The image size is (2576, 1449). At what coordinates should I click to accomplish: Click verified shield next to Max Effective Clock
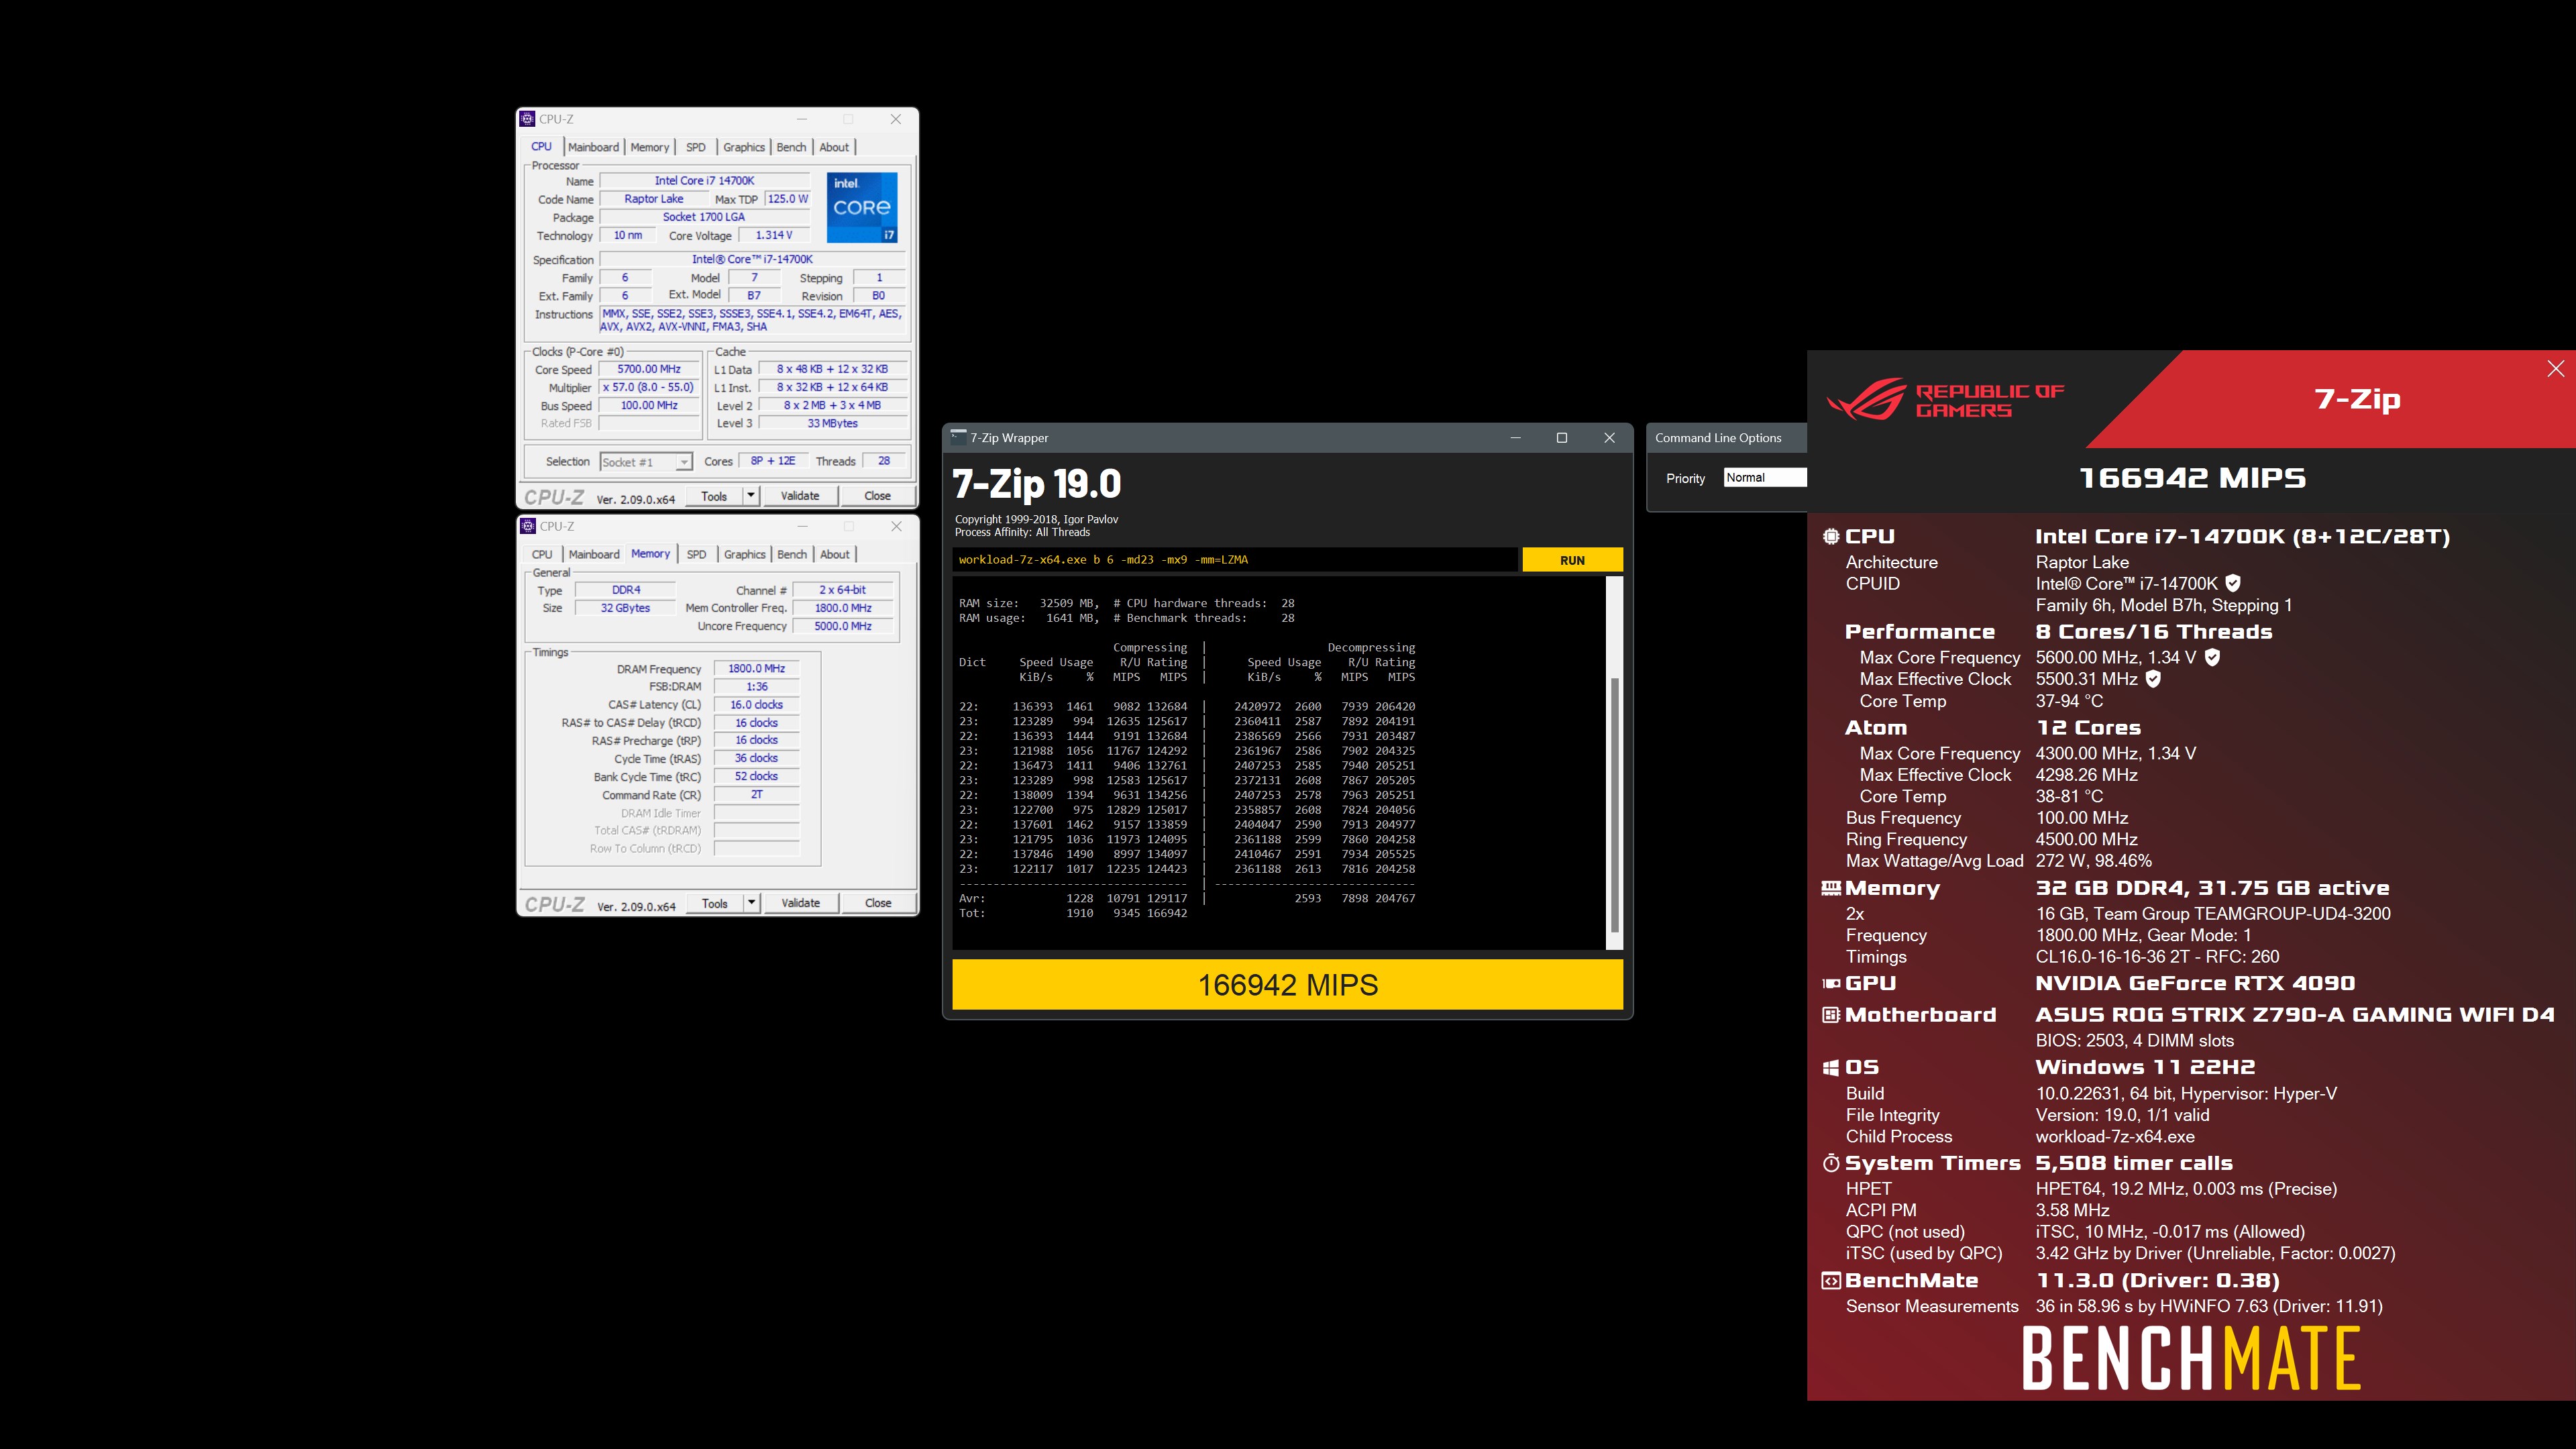2153,679
